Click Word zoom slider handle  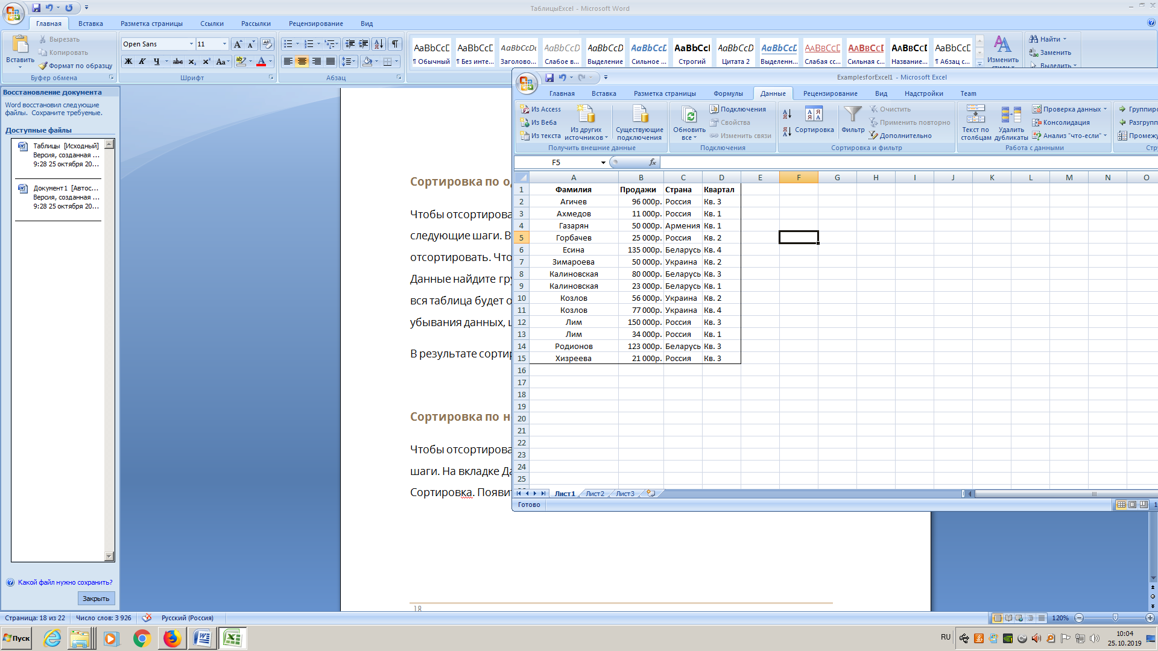tap(1115, 618)
